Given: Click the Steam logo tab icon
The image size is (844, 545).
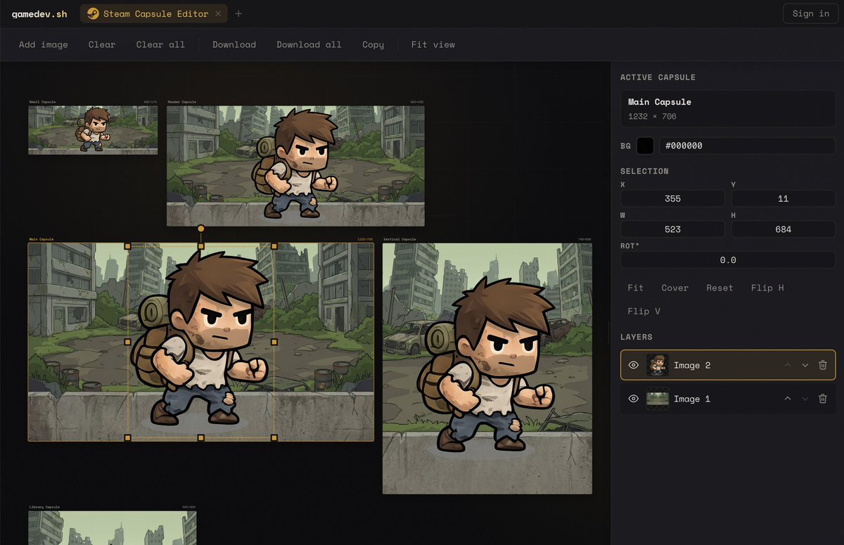Looking at the screenshot, I should (x=93, y=13).
